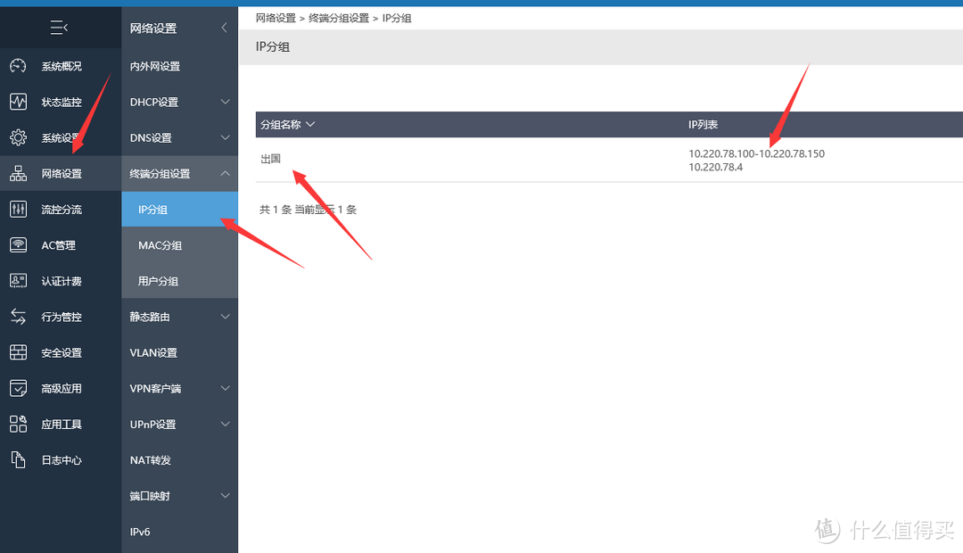Image resolution: width=963 pixels, height=553 pixels.
Task: Open 认证计费 ID card icon
Action: 18,281
